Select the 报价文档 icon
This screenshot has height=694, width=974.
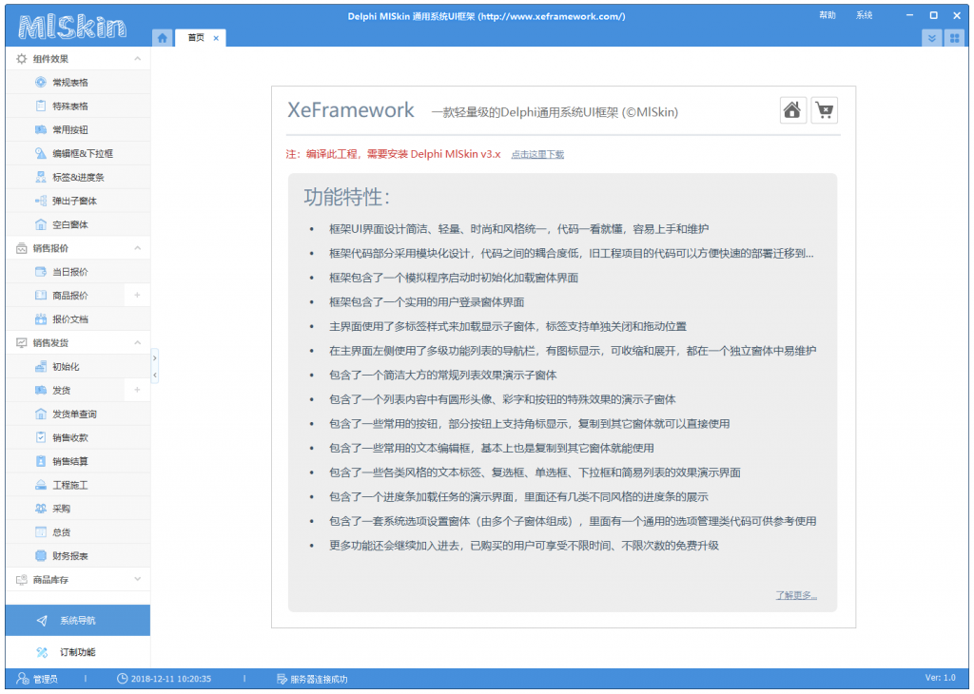40,319
